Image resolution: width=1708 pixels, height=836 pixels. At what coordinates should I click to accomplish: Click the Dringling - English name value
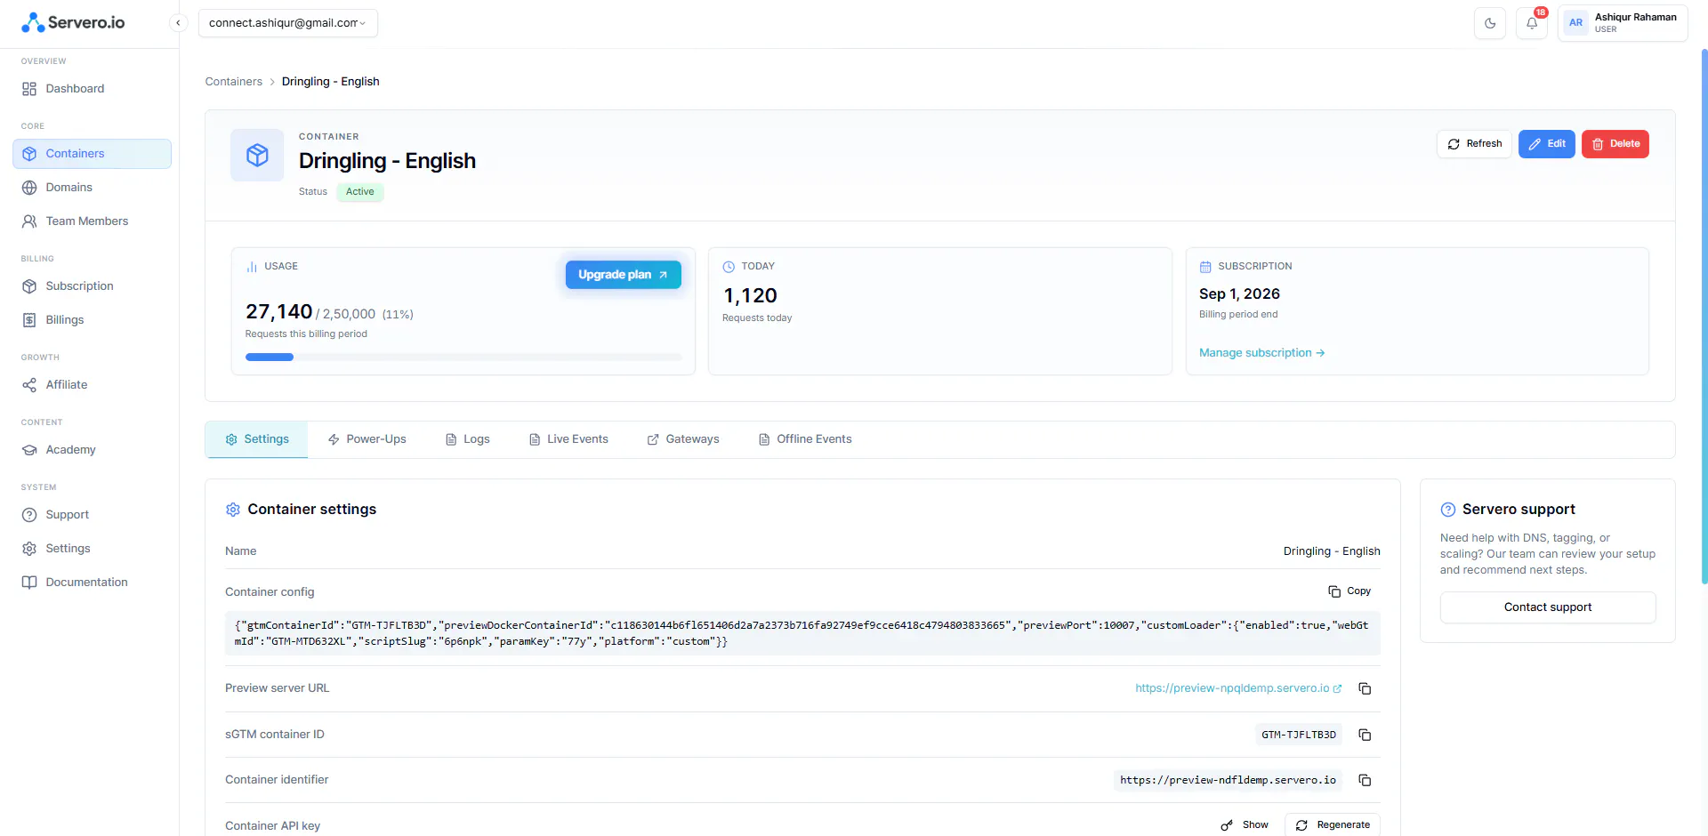click(1332, 551)
